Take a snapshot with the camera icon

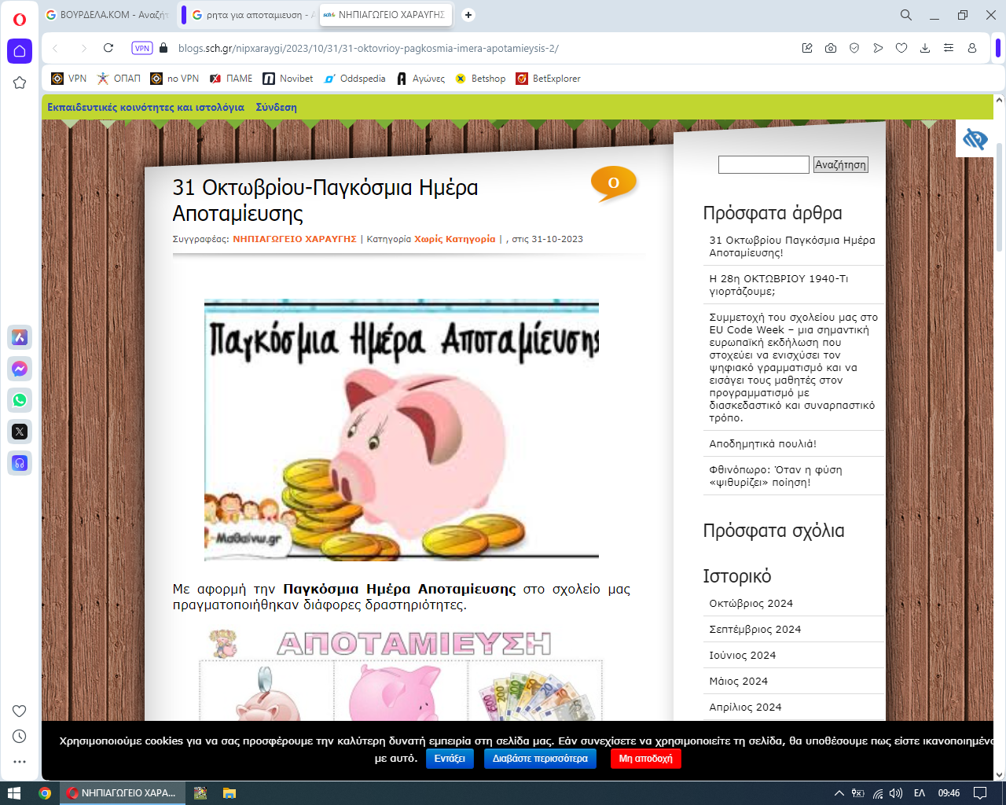[831, 48]
